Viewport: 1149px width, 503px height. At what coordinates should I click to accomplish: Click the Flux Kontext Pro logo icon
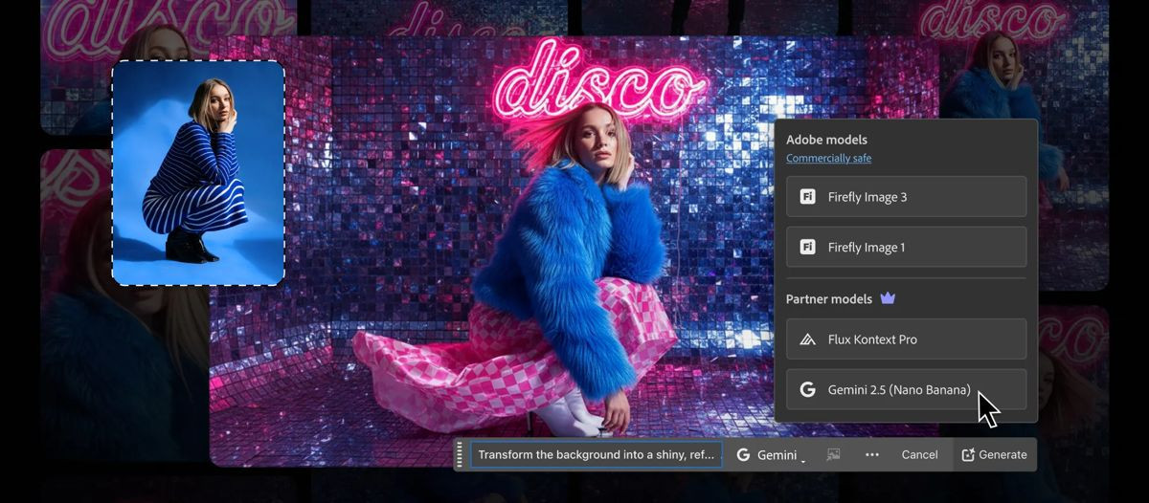point(807,339)
